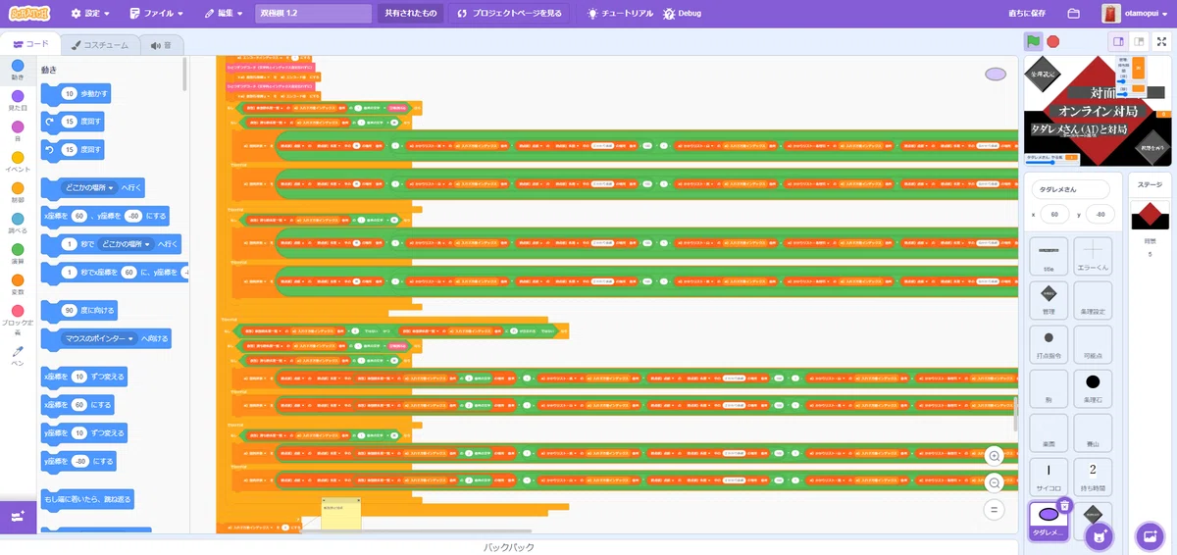
Task: Click the green flag to run
Action: (x=1033, y=42)
